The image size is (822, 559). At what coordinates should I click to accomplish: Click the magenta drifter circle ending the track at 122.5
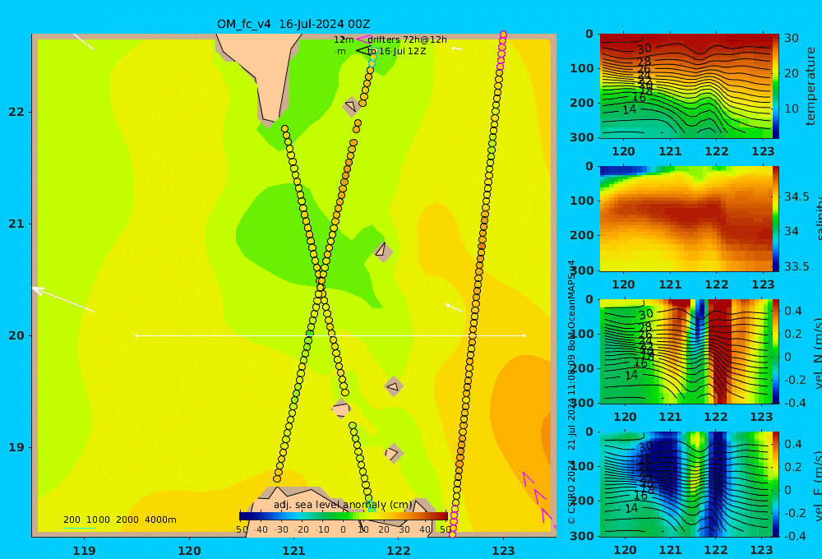452,534
